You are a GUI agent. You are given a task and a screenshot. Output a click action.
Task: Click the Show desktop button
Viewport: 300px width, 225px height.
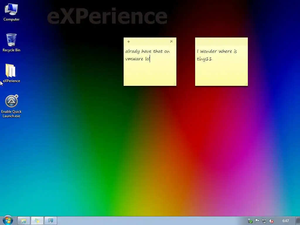click(x=298, y=221)
